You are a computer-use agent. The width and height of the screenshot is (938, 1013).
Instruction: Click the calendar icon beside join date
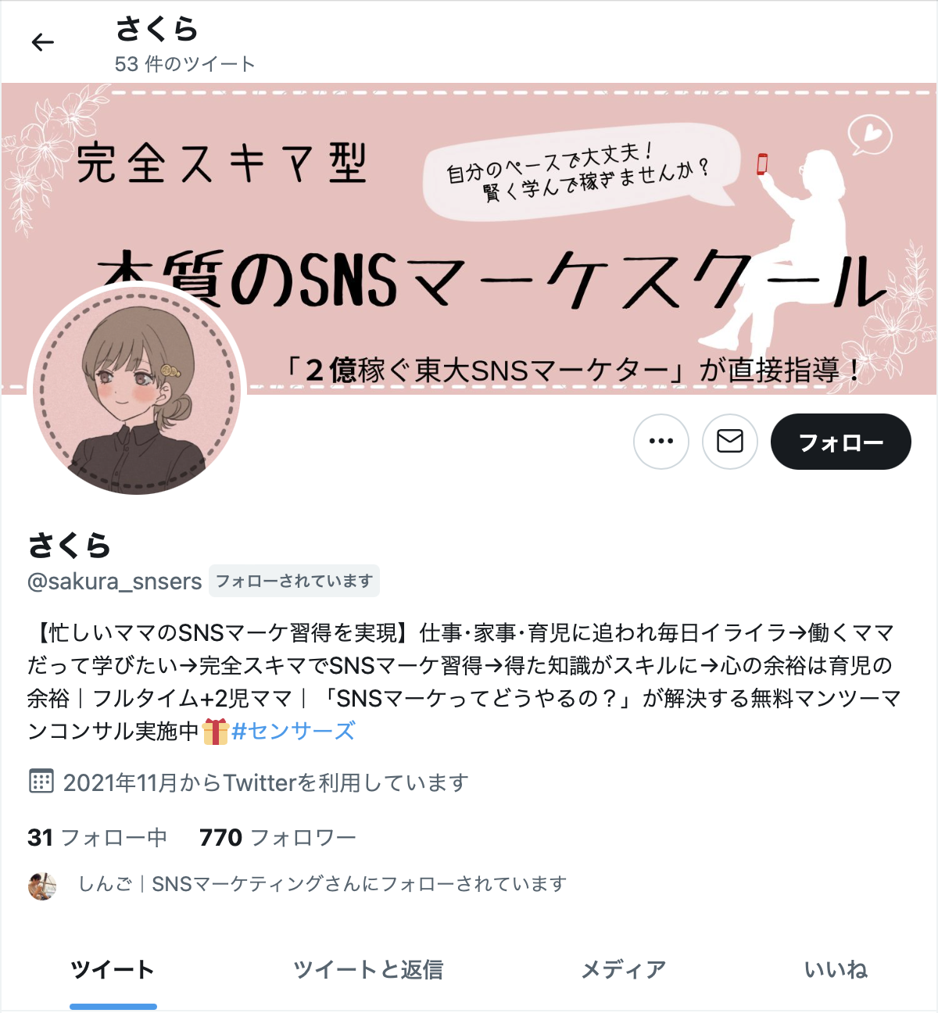coord(41,782)
